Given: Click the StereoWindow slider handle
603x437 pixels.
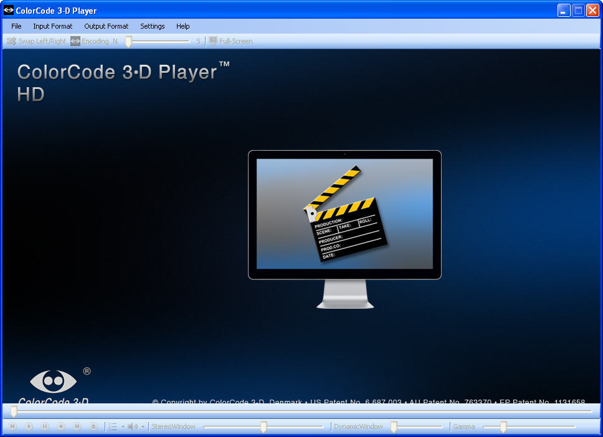Looking at the screenshot, I should 264,426.
